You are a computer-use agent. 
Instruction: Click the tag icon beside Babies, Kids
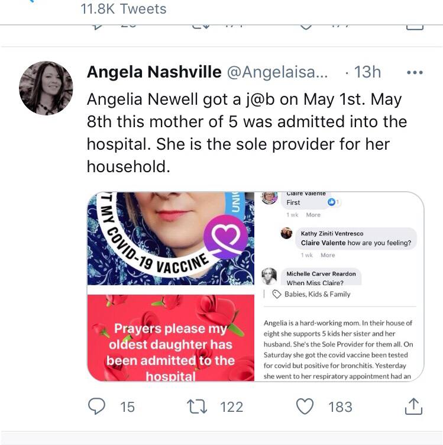coord(277,294)
